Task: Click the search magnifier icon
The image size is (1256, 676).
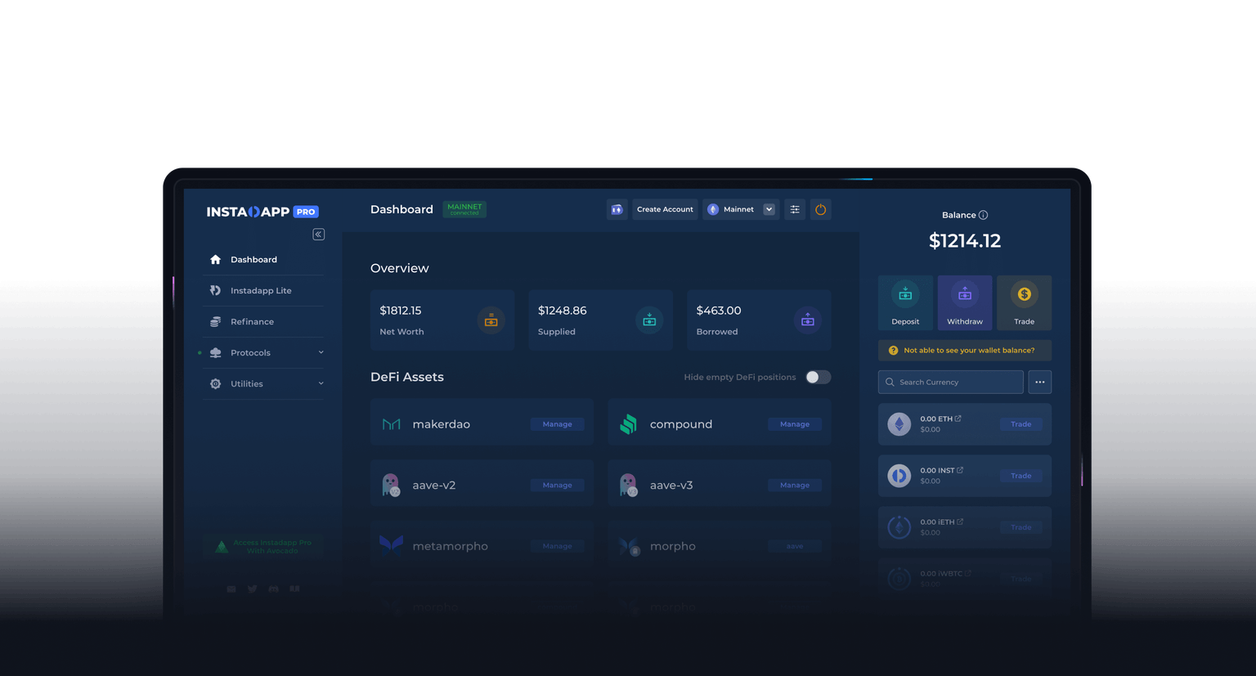Action: coord(890,383)
